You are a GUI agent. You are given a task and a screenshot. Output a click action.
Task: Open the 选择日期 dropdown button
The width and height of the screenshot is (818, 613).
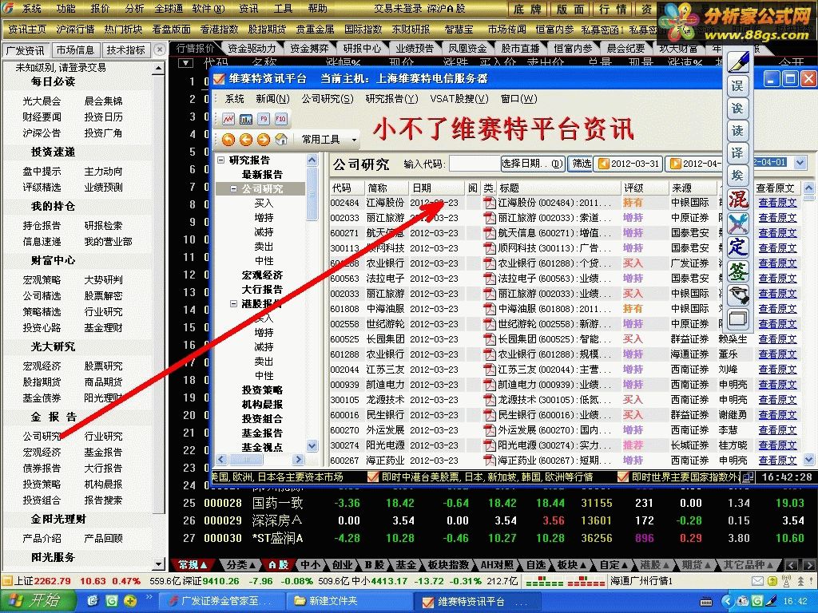point(533,163)
